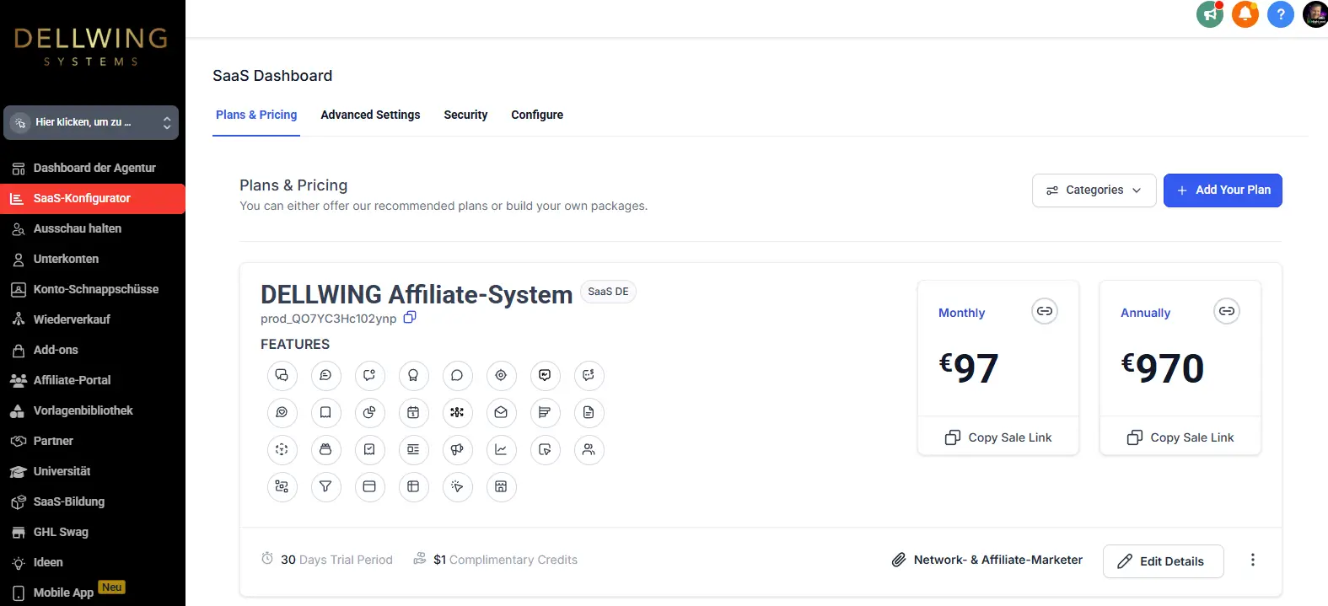
Task: Click the funnel filter feature icon
Action: click(325, 487)
